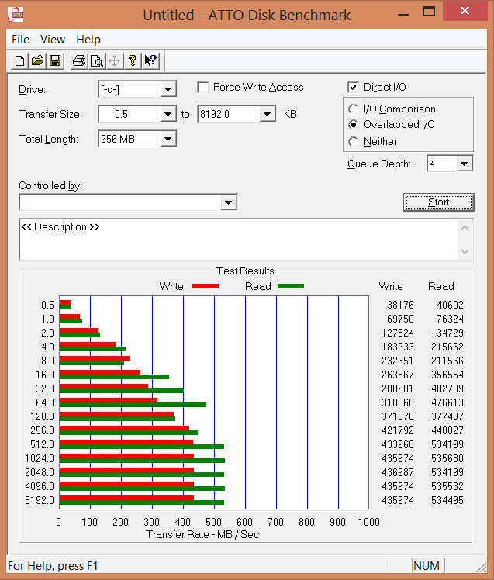The width and height of the screenshot is (494, 580).
Task: Save results using the floppy disk icon
Action: tap(55, 60)
